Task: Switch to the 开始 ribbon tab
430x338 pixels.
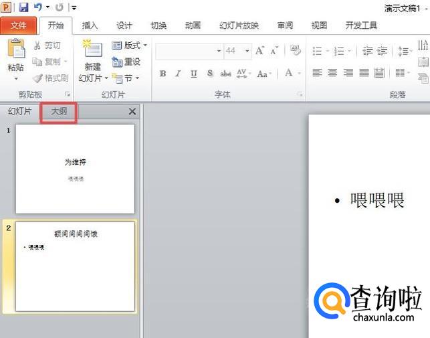Action: tap(56, 25)
